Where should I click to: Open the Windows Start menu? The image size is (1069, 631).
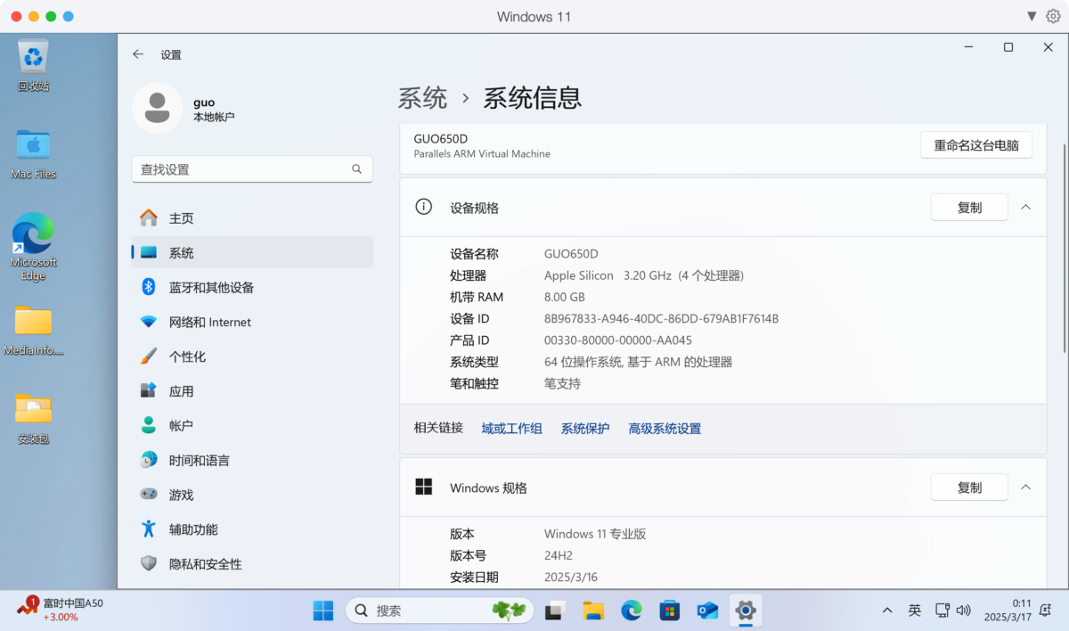pyautogui.click(x=323, y=611)
